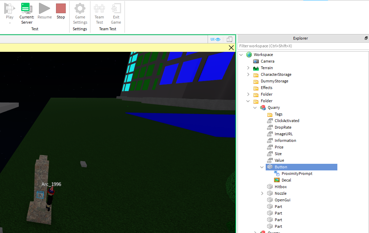
Task: Select the Terrain icon
Action: coord(256,68)
